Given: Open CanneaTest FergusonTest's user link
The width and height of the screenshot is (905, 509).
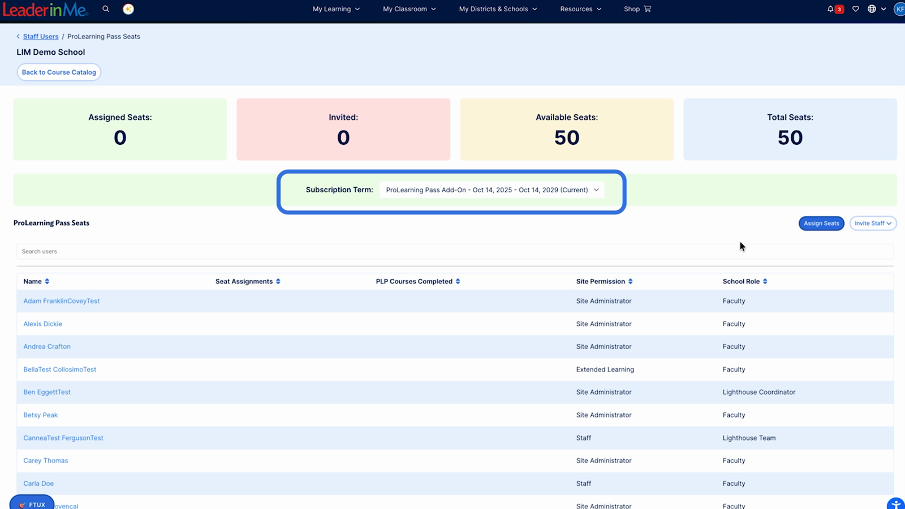Looking at the screenshot, I should 63,438.
